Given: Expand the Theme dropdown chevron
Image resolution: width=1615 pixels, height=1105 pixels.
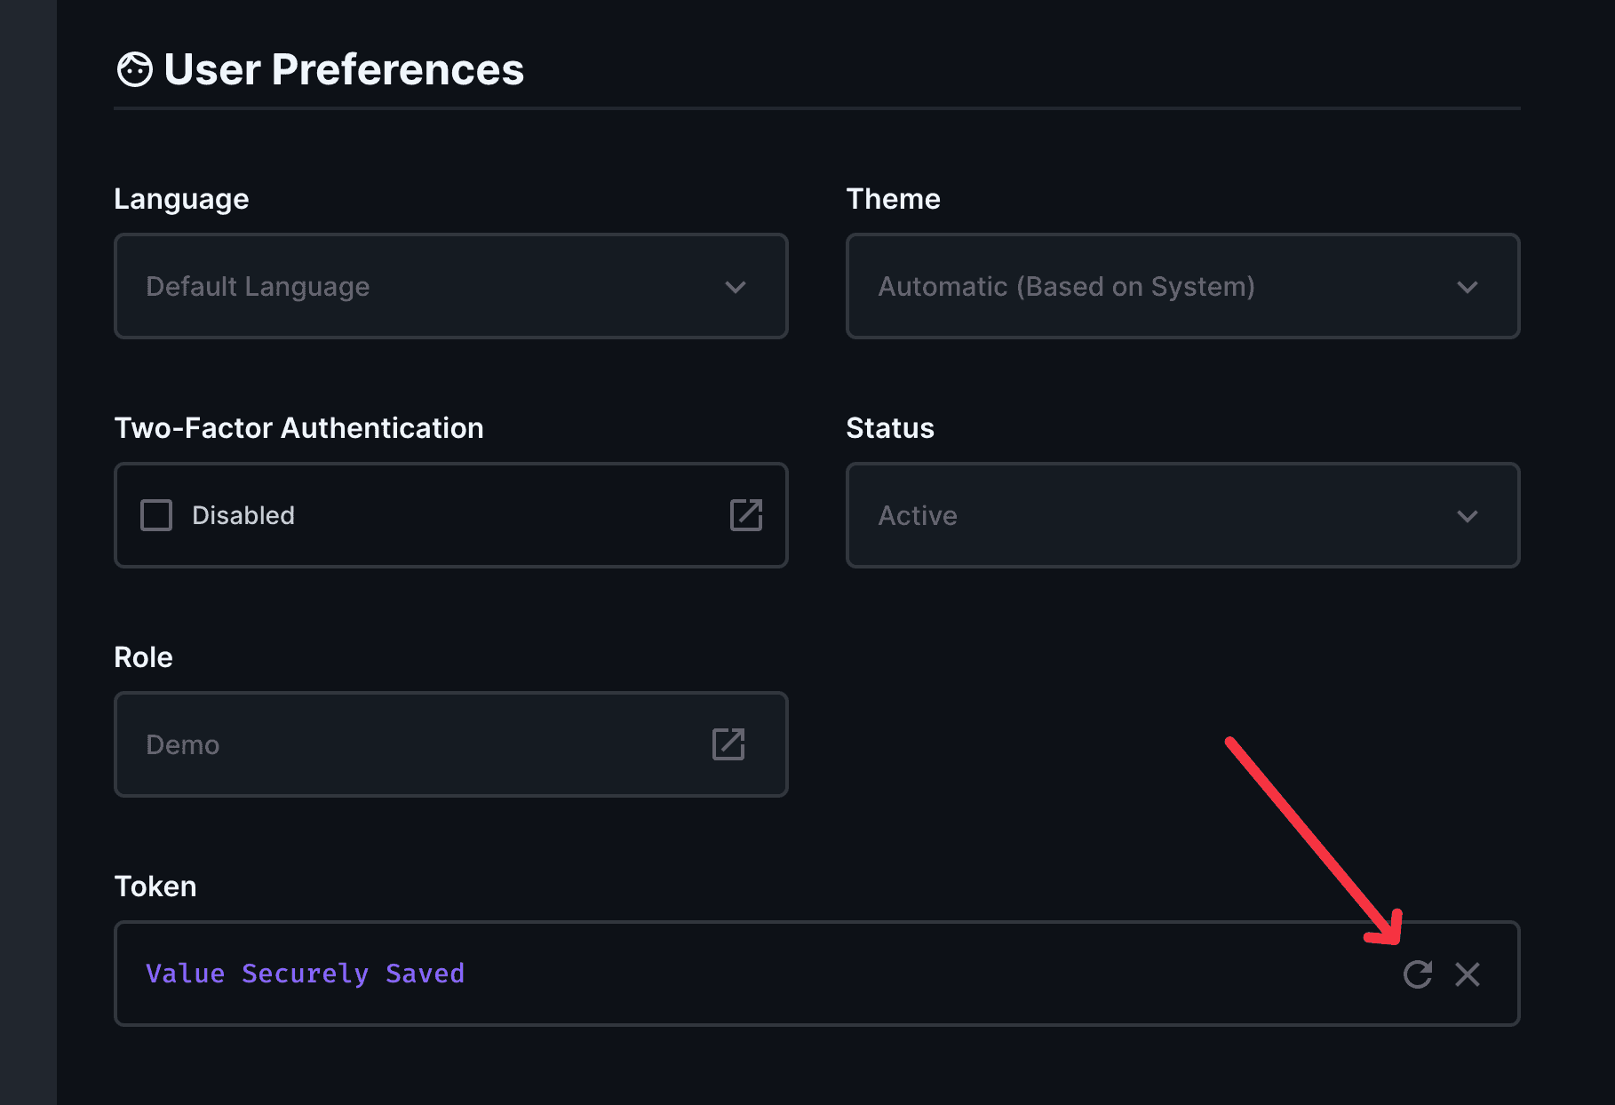Looking at the screenshot, I should pyautogui.click(x=1468, y=287).
